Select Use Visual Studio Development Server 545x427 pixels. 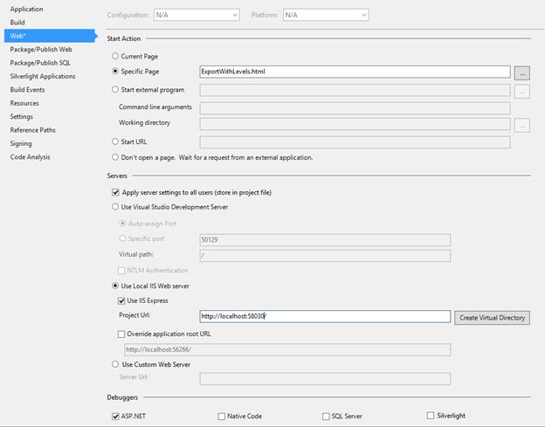click(x=115, y=207)
